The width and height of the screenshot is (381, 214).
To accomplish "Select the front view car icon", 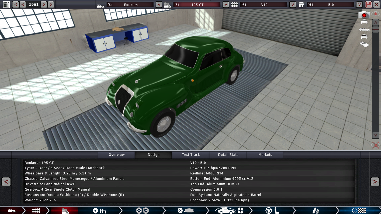I will (x=364, y=22).
